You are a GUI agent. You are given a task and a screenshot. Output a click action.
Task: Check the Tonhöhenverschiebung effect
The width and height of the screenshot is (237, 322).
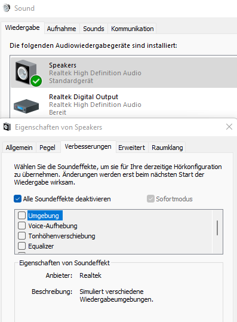pyautogui.click(x=21, y=236)
